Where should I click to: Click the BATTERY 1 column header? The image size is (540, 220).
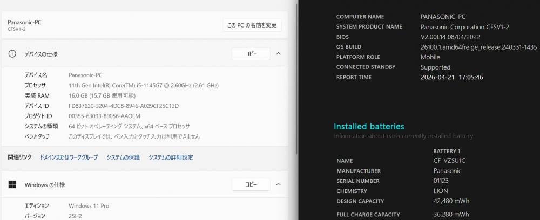tap(447, 151)
